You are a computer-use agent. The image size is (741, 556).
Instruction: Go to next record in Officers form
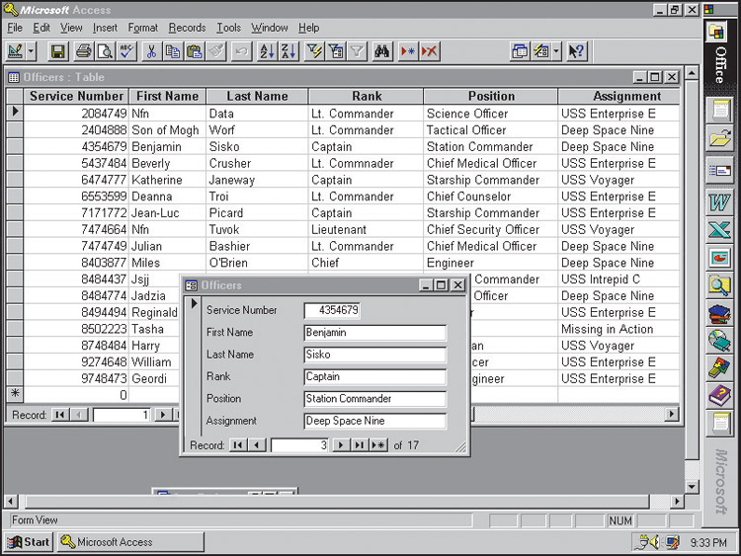point(341,445)
